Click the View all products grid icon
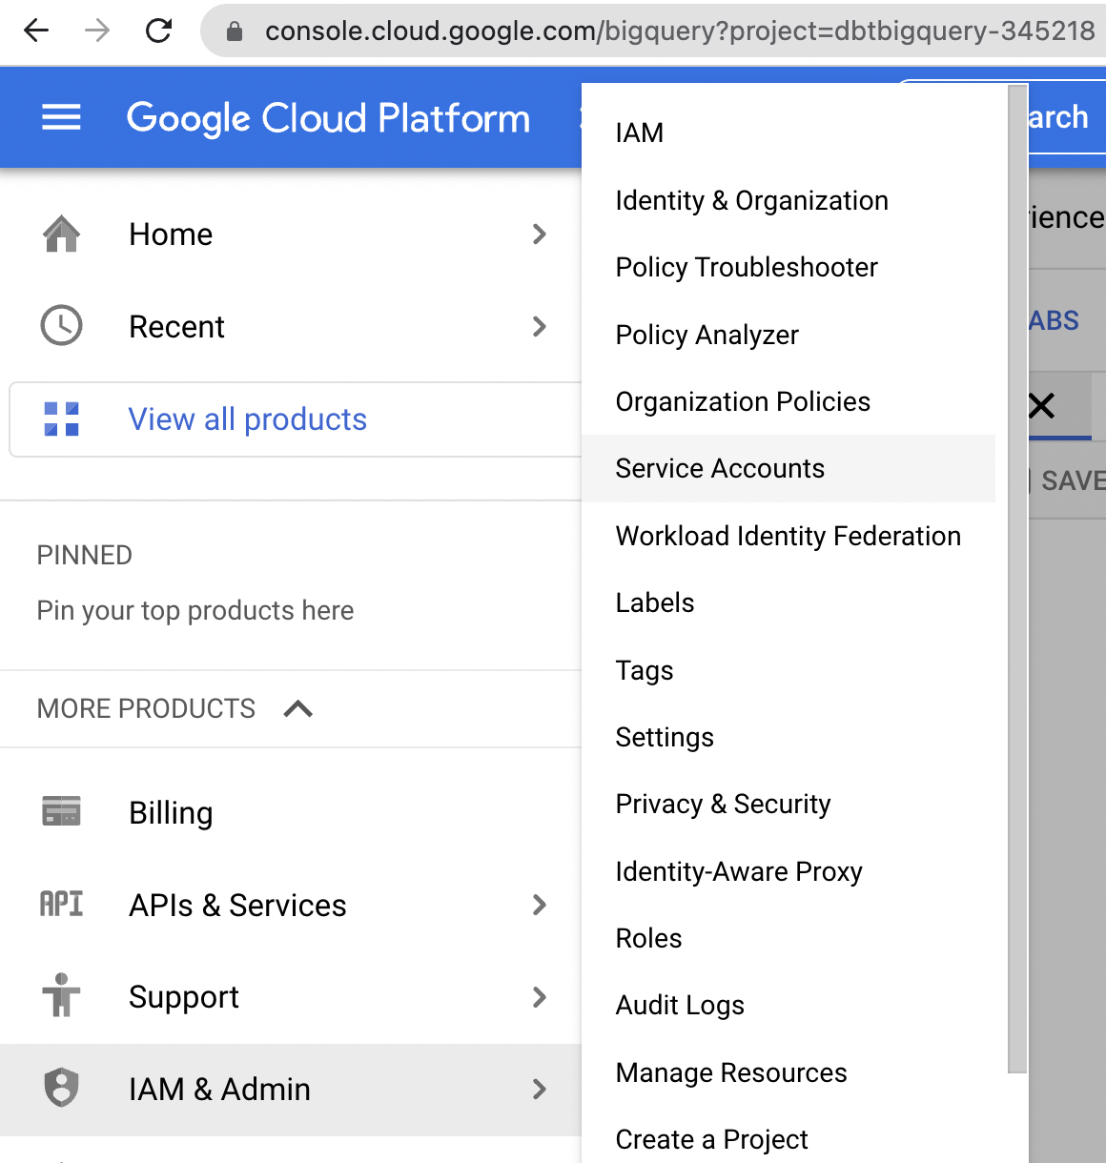This screenshot has height=1163, width=1106. [62, 419]
